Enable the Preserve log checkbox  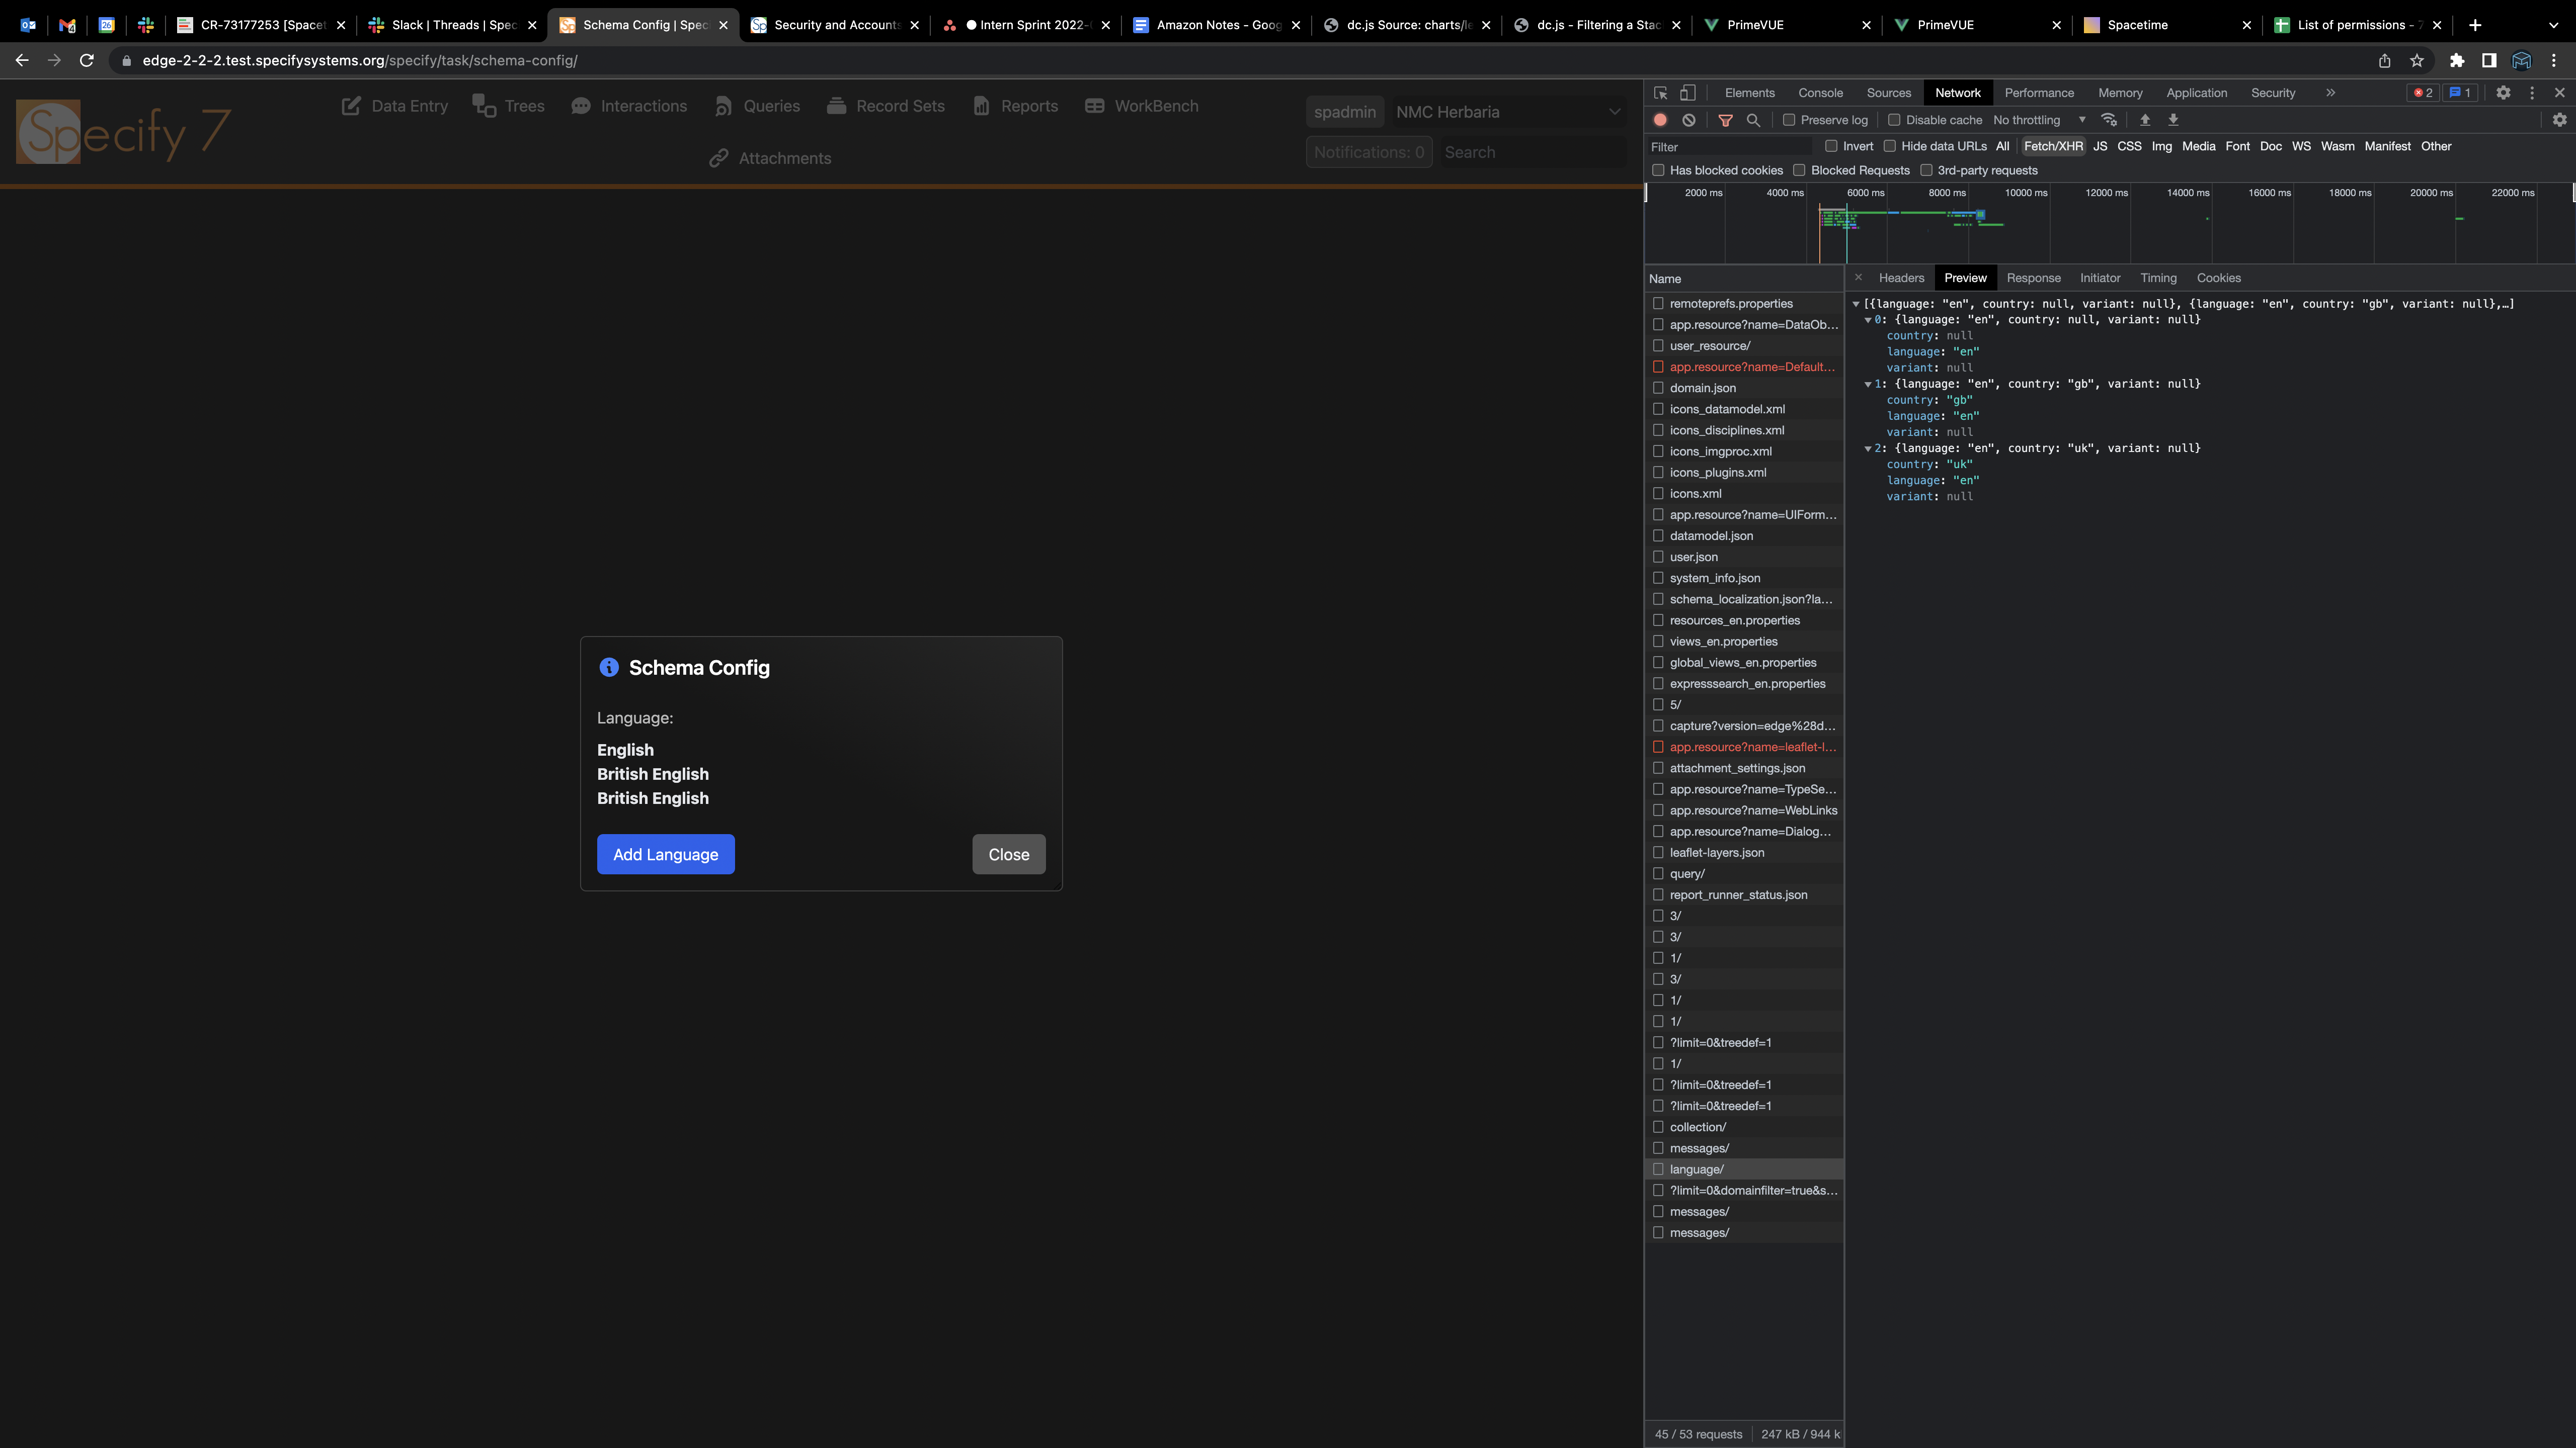point(1790,120)
